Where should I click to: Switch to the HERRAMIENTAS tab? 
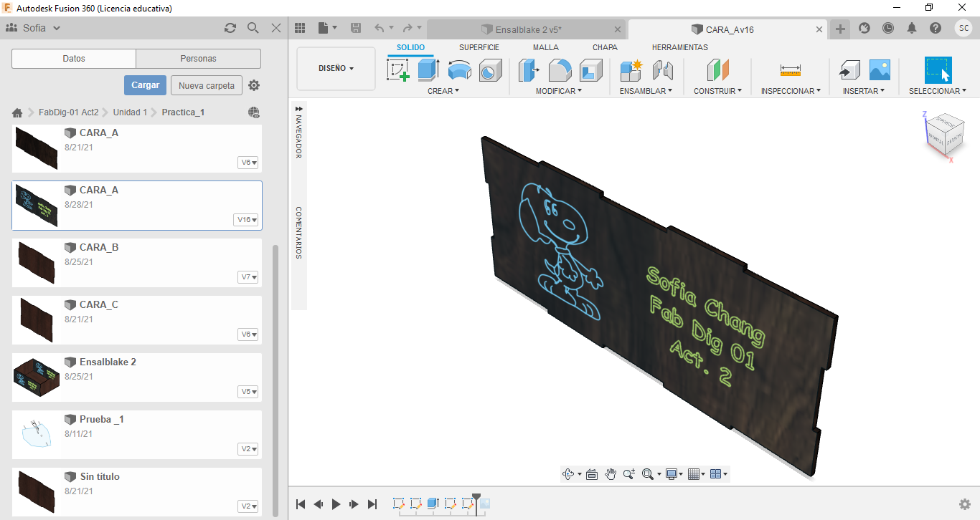[x=680, y=47]
